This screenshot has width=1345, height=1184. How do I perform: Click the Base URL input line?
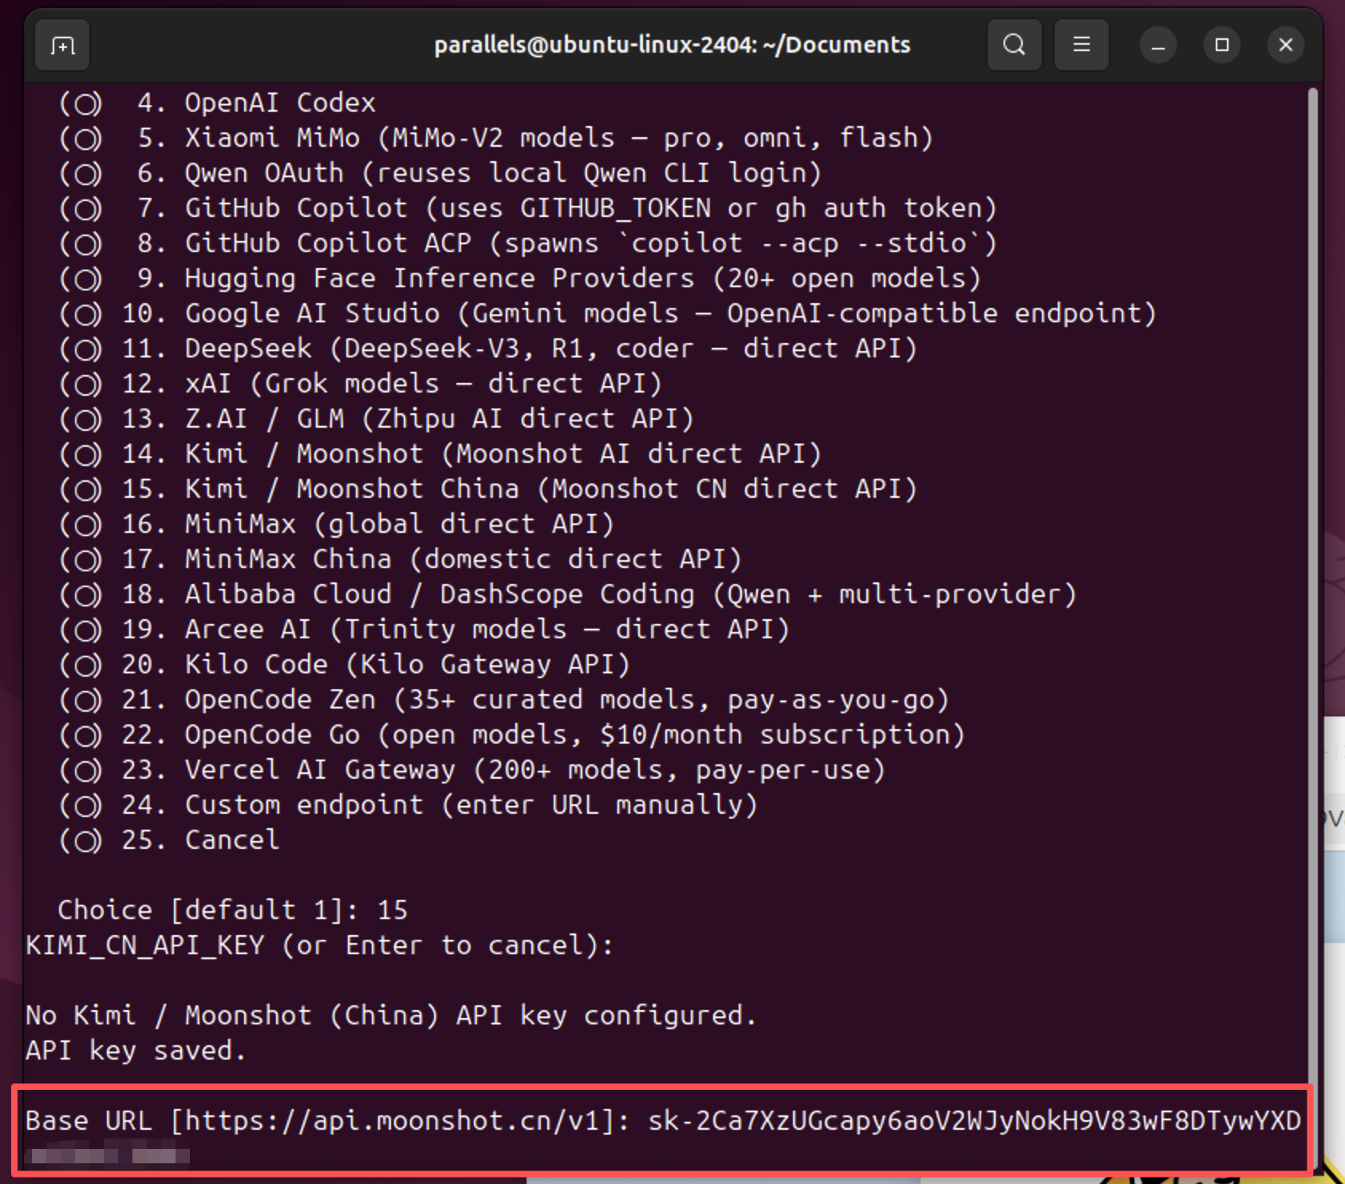(x=662, y=1121)
